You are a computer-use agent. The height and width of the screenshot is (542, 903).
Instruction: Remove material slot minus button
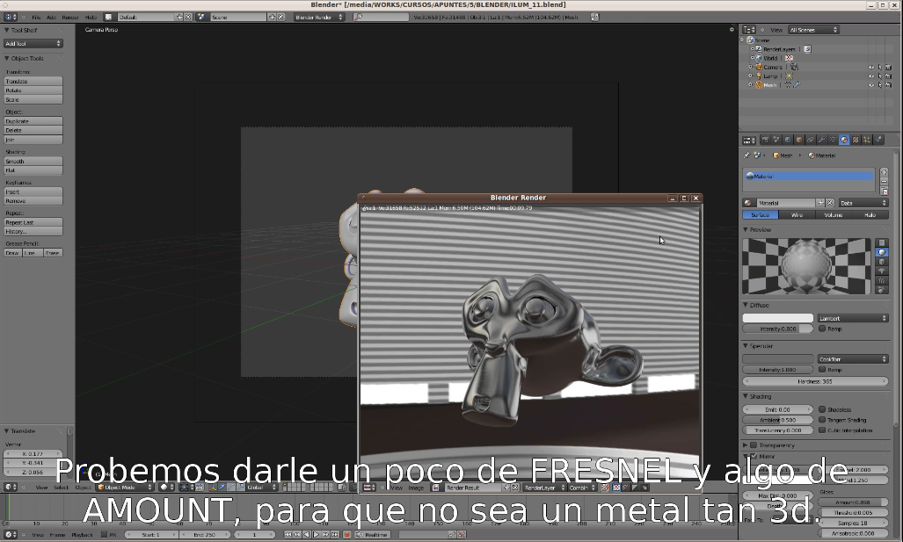point(885,182)
